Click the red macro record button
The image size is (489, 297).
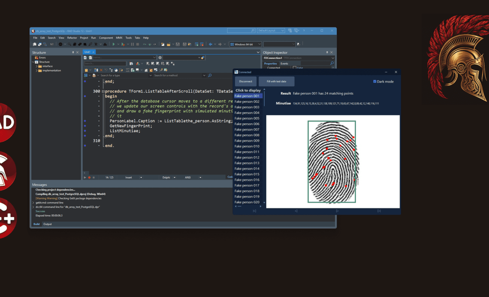tap(89, 177)
